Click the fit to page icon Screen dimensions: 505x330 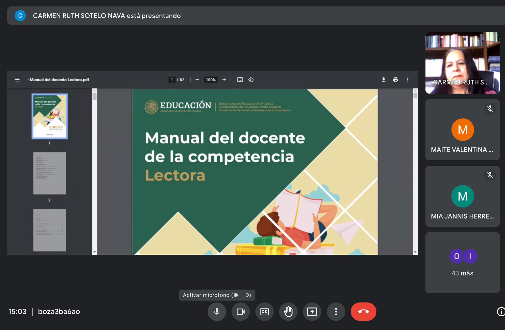pyautogui.click(x=240, y=80)
